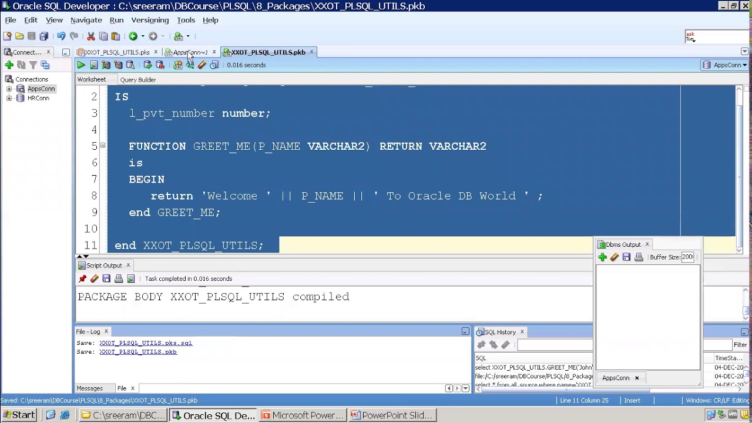Image resolution: width=752 pixels, height=423 pixels.
Task: Click the SQL History clock icon in worksheet toolbar
Action: tap(214, 65)
